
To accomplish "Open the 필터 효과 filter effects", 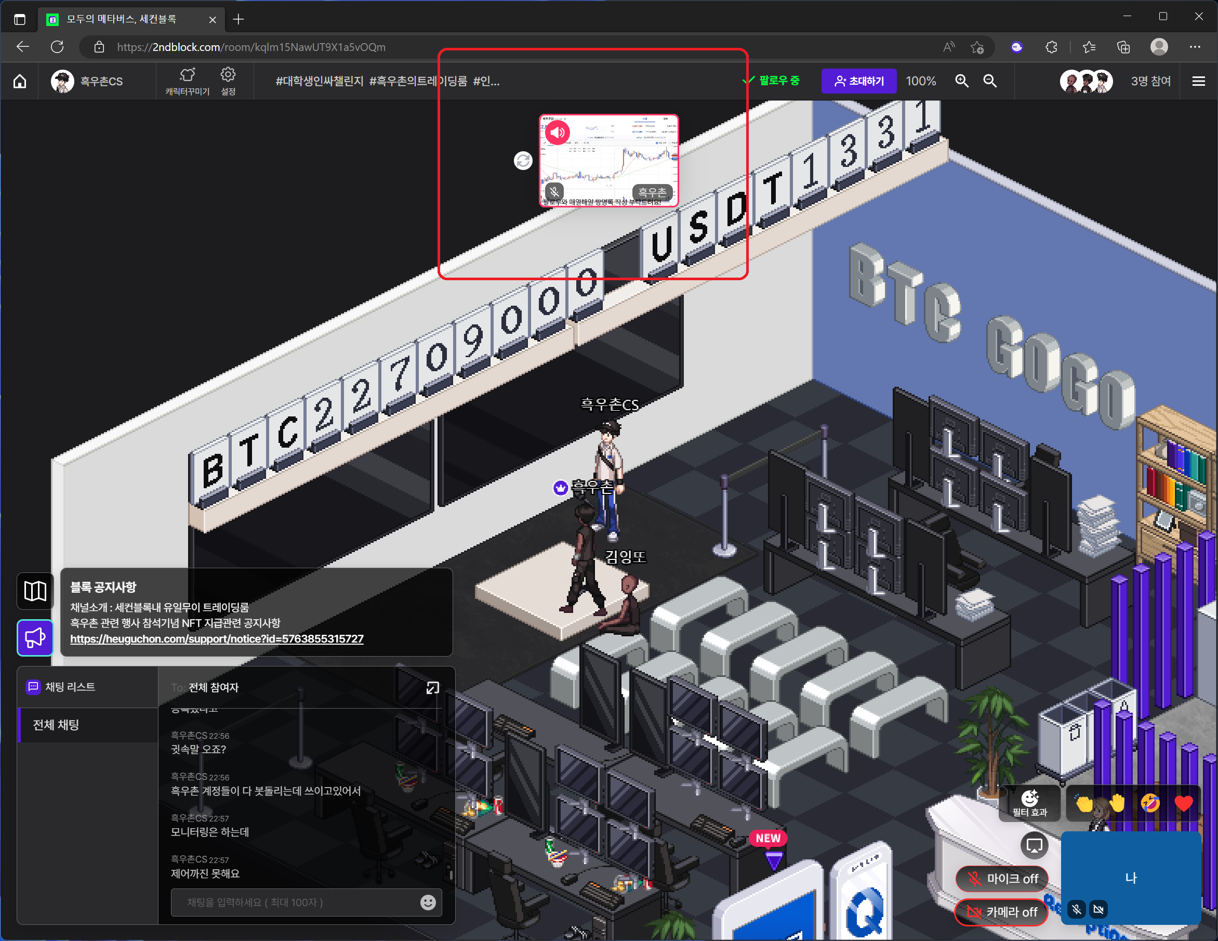I will pos(1029,803).
